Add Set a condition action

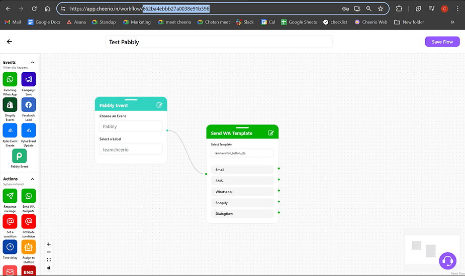coord(10,221)
